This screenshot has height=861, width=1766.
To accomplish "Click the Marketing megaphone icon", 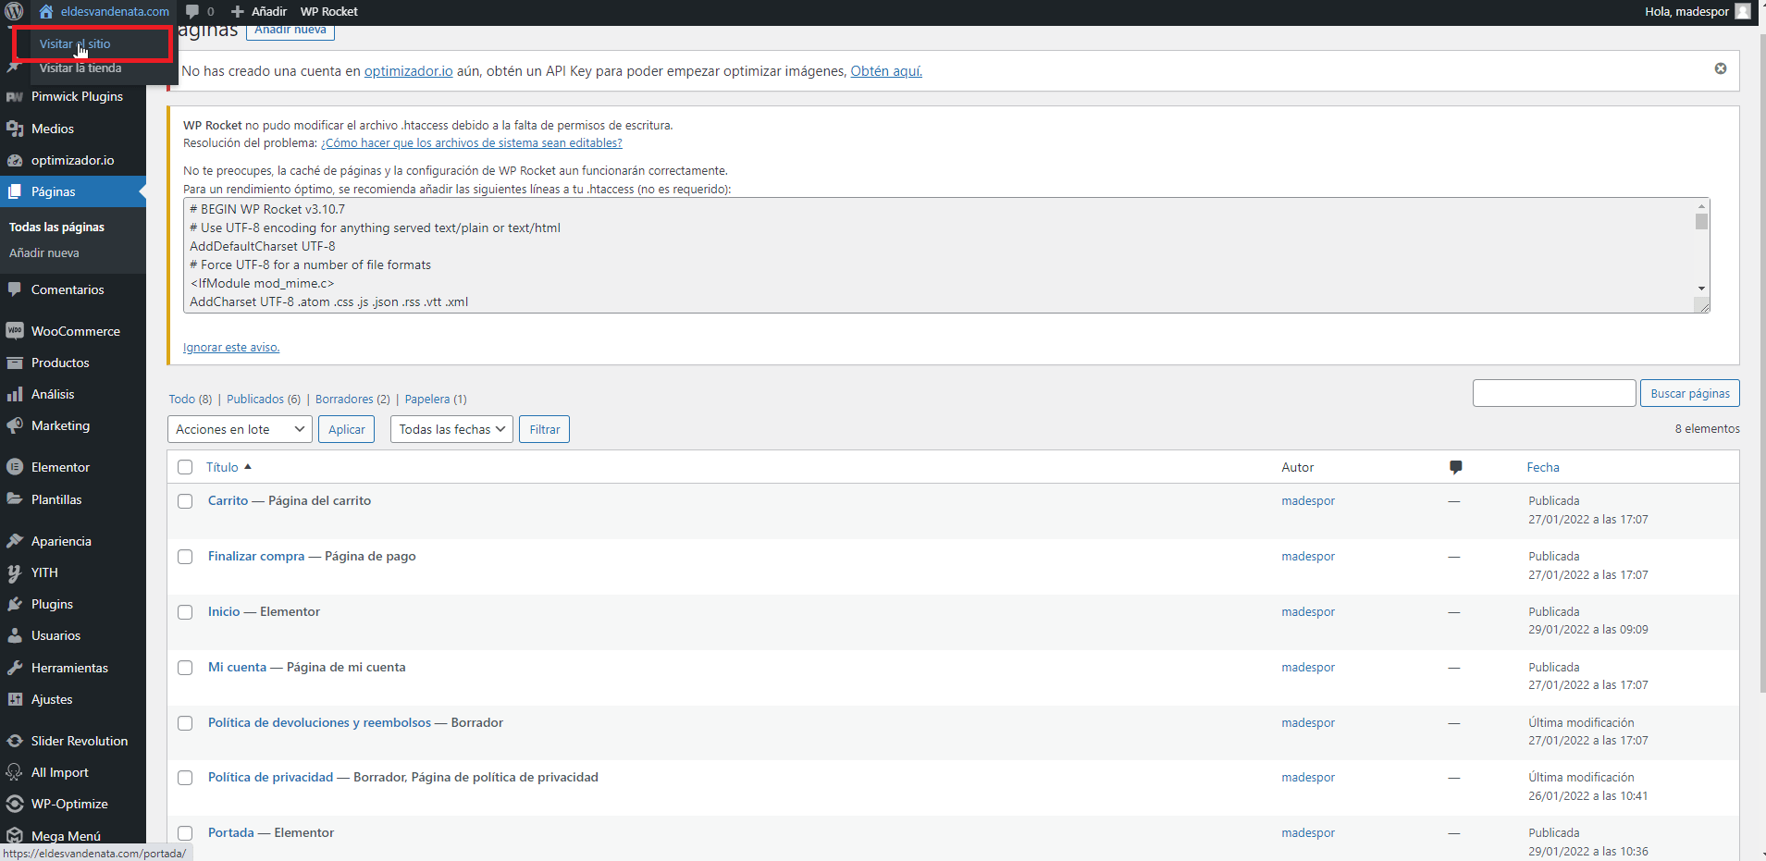I will (x=15, y=425).
